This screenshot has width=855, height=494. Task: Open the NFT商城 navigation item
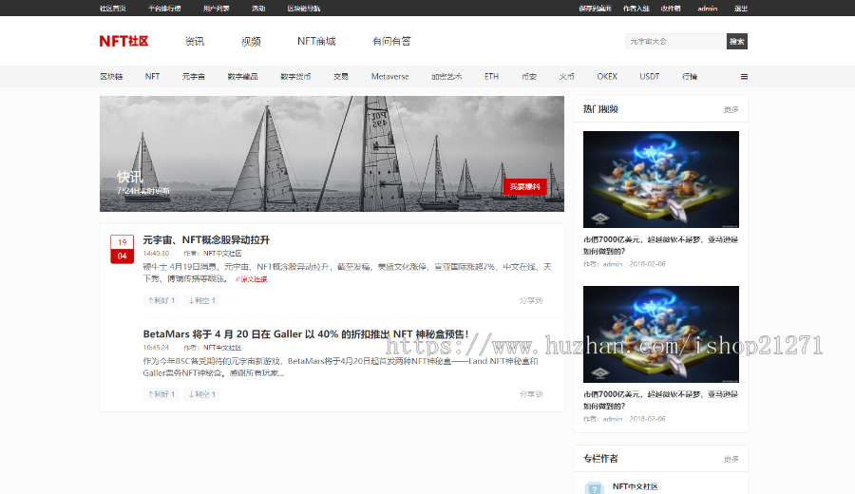tap(316, 42)
